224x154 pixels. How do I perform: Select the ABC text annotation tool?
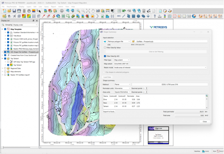coord(119,16)
